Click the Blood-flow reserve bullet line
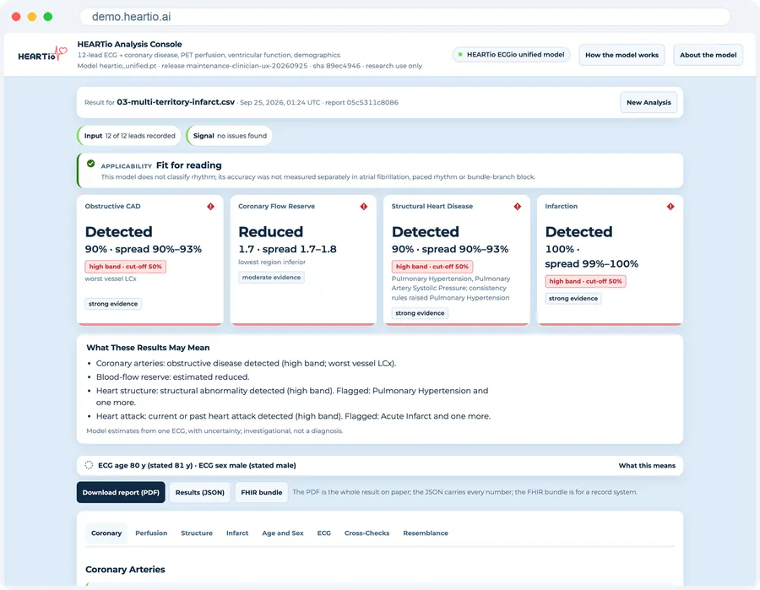The width and height of the screenshot is (760, 590). (172, 376)
